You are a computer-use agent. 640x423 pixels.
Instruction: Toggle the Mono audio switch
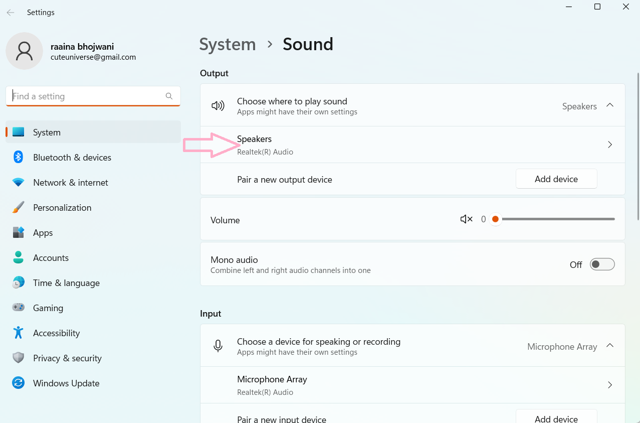pyautogui.click(x=602, y=264)
